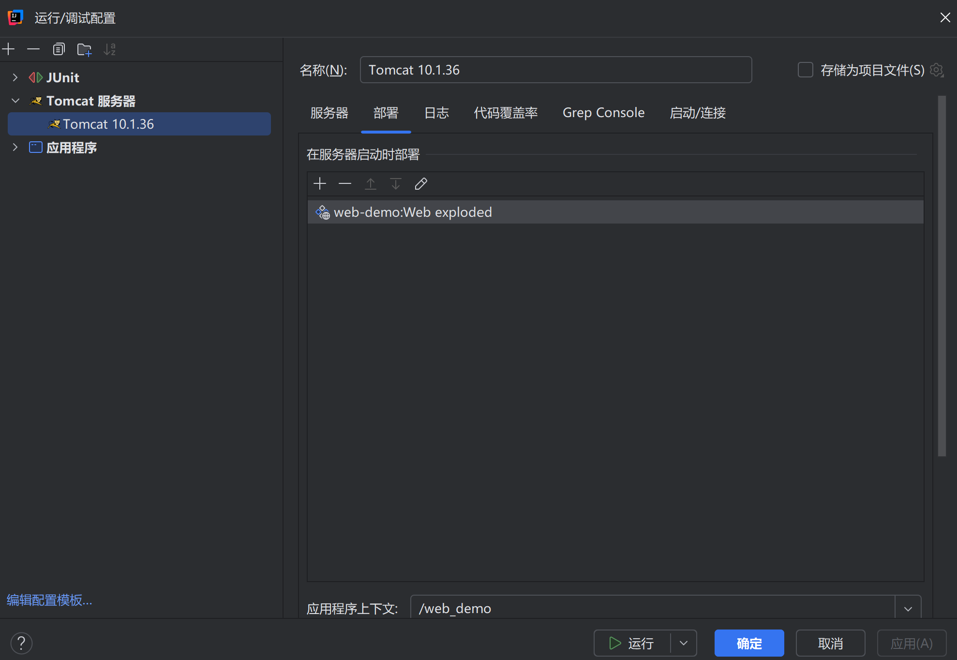Click the /web_demo context field
This screenshot has height=660, width=957.
pyautogui.click(x=653, y=608)
